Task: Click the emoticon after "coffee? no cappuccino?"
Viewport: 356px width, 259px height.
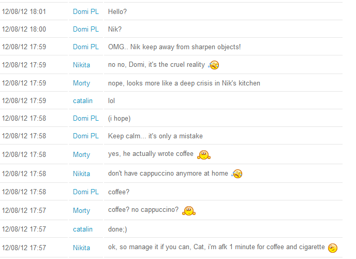Action: pos(189,210)
